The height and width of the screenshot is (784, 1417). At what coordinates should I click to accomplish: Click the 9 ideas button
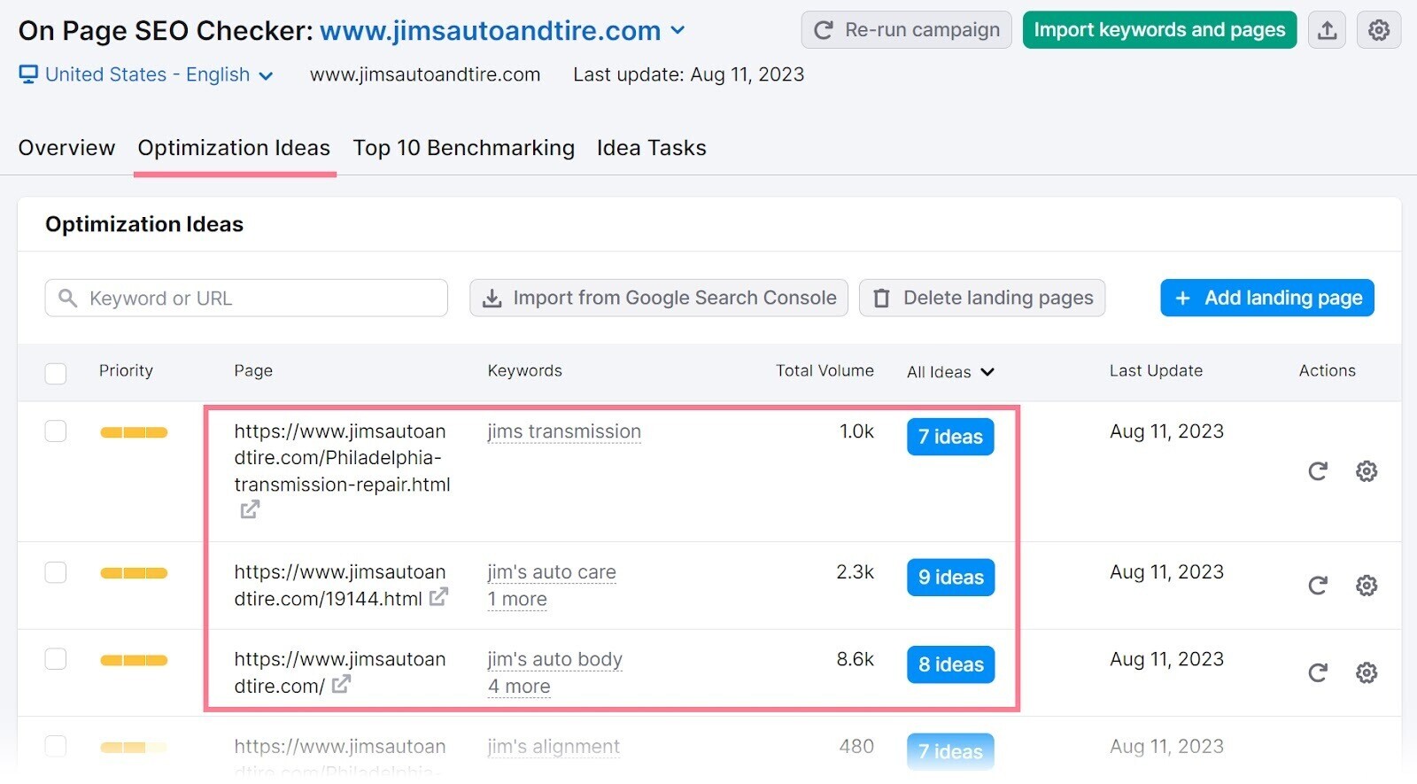tap(950, 578)
